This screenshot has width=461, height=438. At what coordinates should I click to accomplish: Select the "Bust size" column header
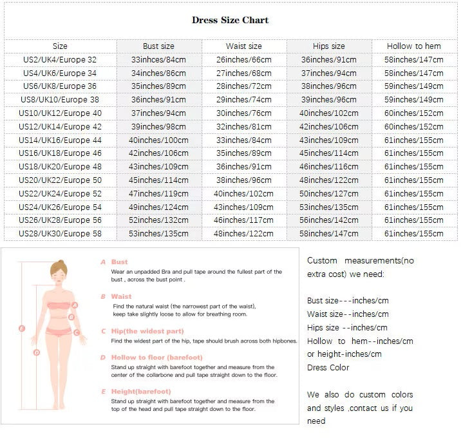[158, 46]
